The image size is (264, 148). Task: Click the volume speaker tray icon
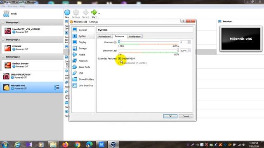244,145
